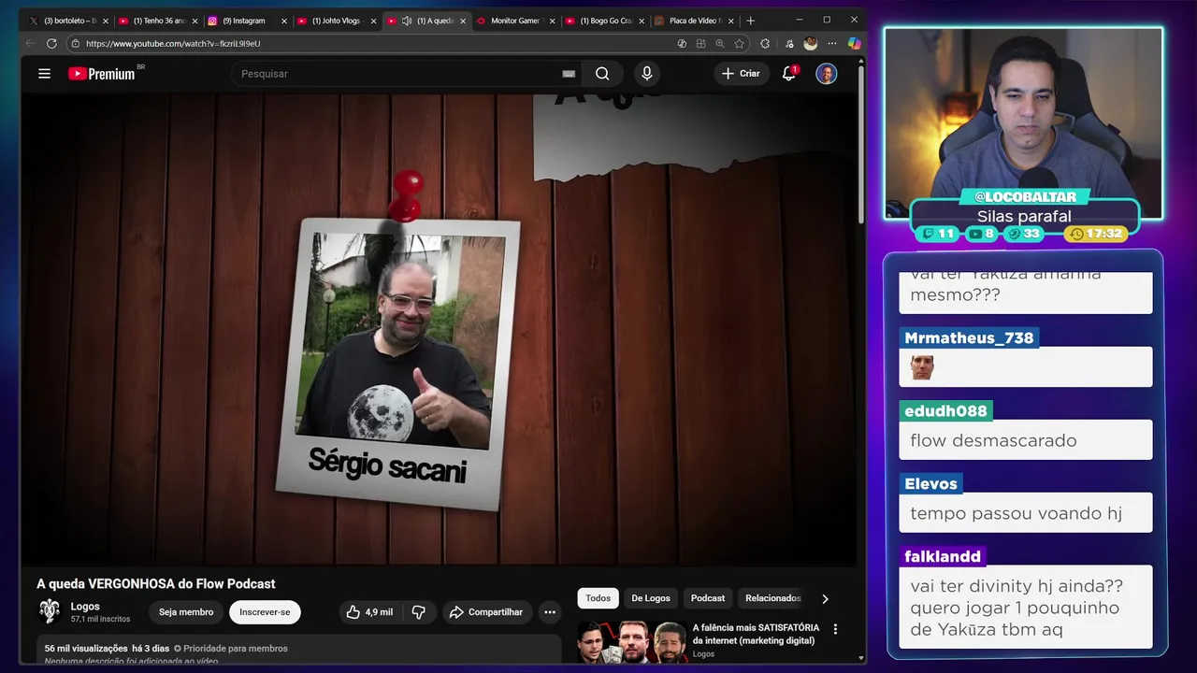The height and width of the screenshot is (673, 1197).
Task: Click the Mrmatheus_738 chat username
Action: (969, 337)
